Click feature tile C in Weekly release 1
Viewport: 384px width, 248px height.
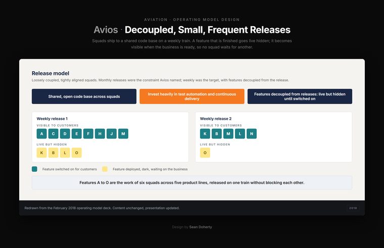(x=54, y=134)
